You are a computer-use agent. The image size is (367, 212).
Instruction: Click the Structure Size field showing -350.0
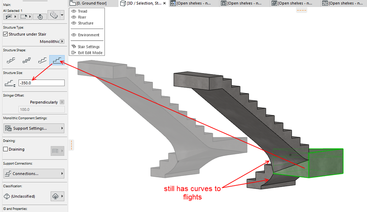click(42, 83)
